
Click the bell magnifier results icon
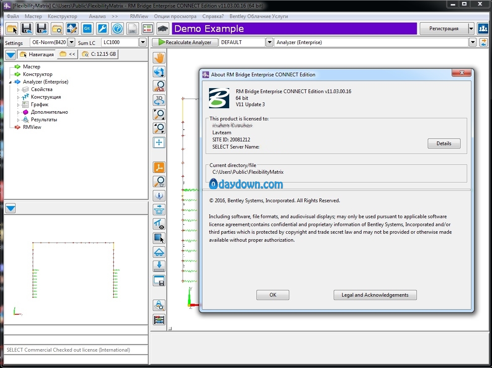[159, 305]
